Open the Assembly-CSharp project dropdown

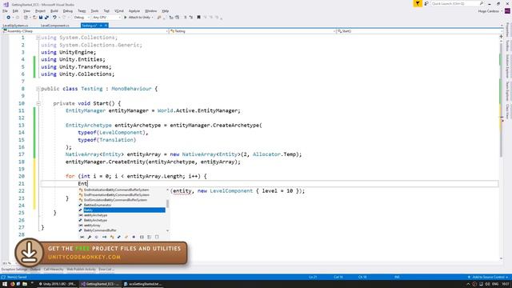[x=86, y=31]
